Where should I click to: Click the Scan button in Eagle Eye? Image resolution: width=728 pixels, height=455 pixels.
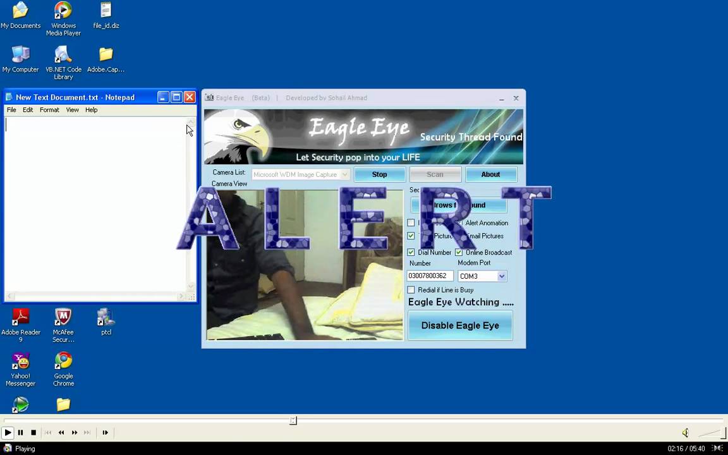435,174
